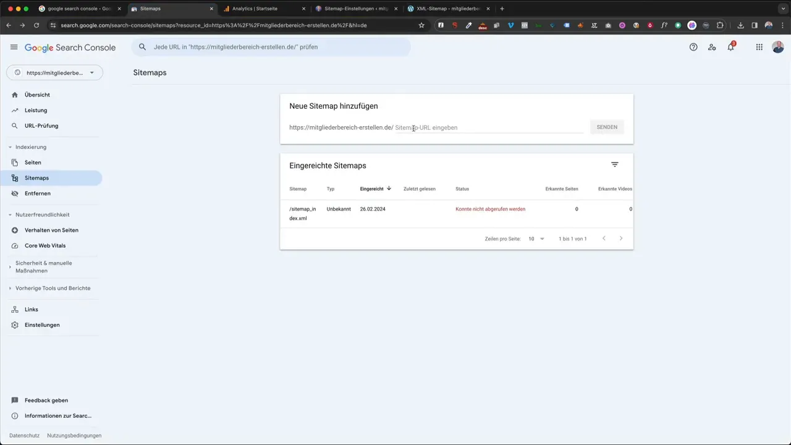
Task: Open the Google apps grid icon
Action: point(759,47)
